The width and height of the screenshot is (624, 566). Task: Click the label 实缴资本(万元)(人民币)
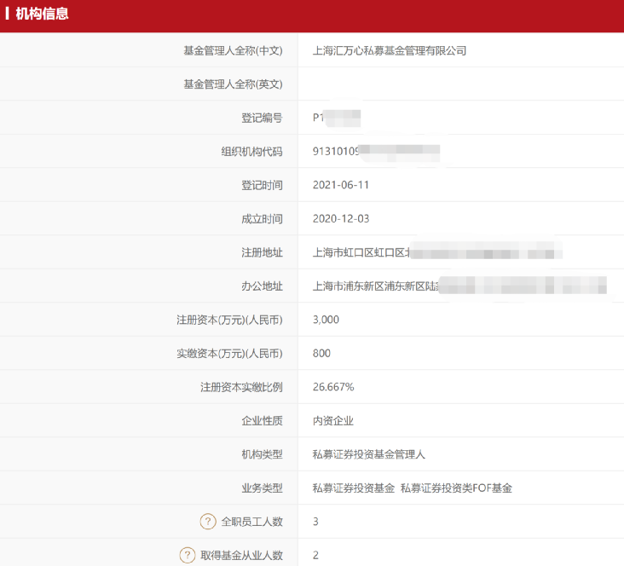tap(229, 354)
